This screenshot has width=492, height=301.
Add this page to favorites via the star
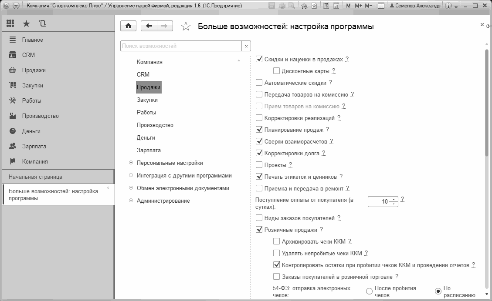coord(186,27)
